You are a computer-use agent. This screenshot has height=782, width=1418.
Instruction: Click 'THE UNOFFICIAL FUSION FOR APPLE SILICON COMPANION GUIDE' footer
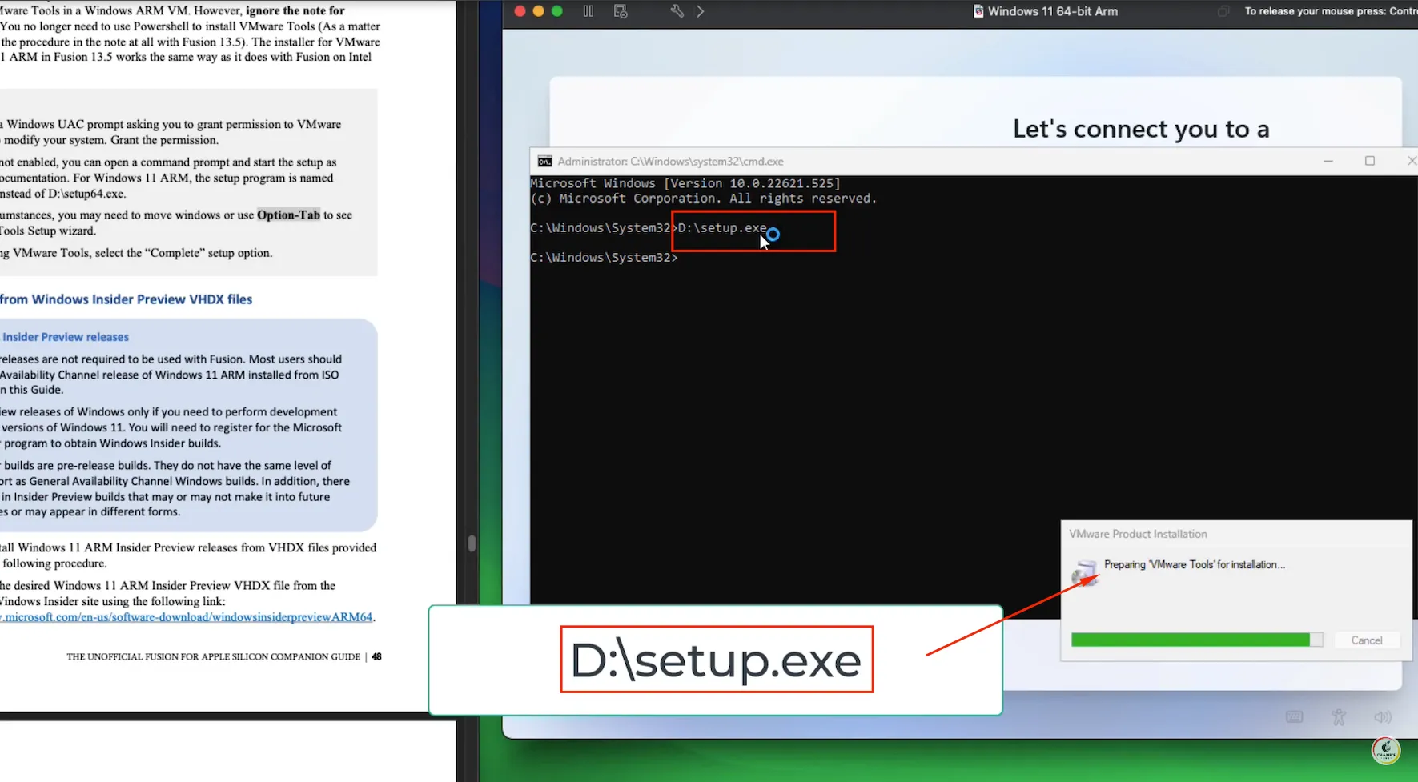coord(214,656)
